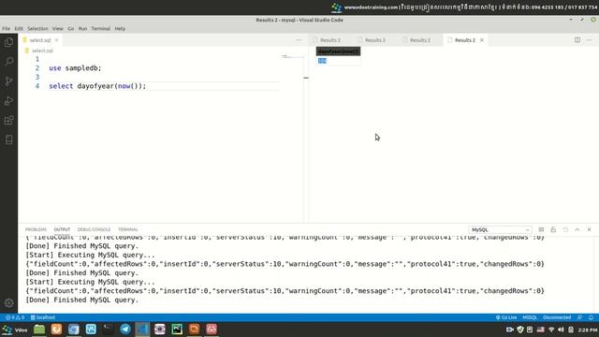Screen dimensions: 599x337
Task: Open notifications bell
Action: (591, 317)
